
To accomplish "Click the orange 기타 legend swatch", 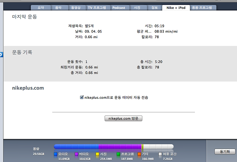I will [x=139, y=154].
